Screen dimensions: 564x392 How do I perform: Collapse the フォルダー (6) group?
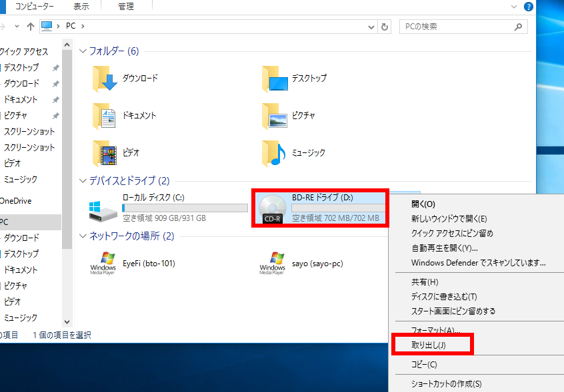tap(83, 51)
